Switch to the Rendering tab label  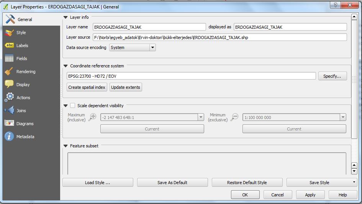point(26,72)
